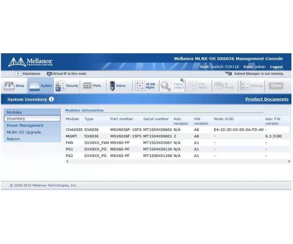Select the System switch icon
The image size is (293, 244).
coord(34,86)
